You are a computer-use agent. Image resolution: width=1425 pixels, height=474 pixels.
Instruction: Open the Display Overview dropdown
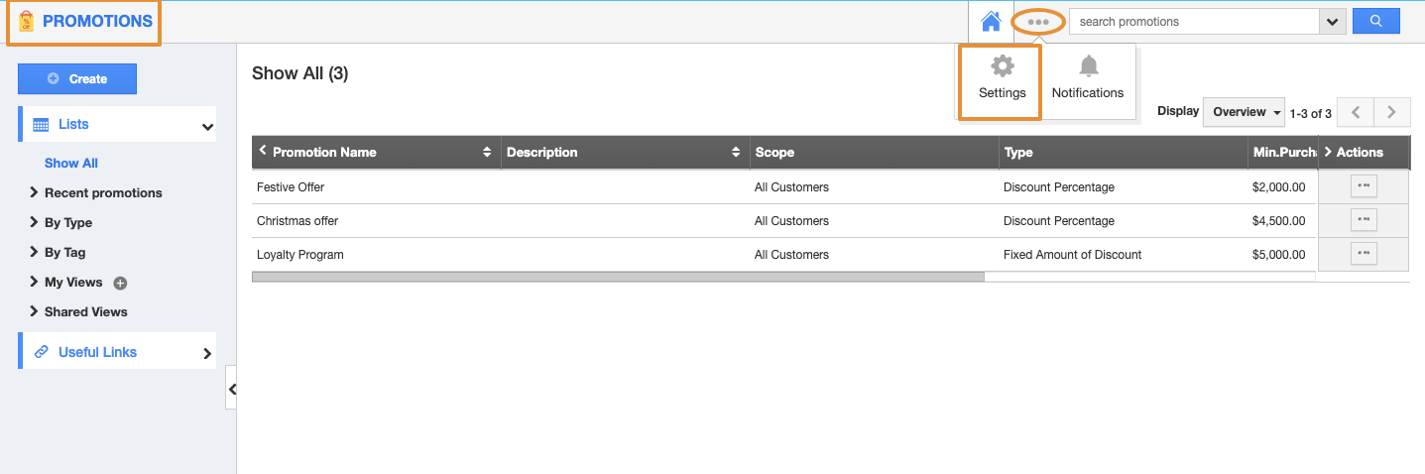(x=1244, y=112)
